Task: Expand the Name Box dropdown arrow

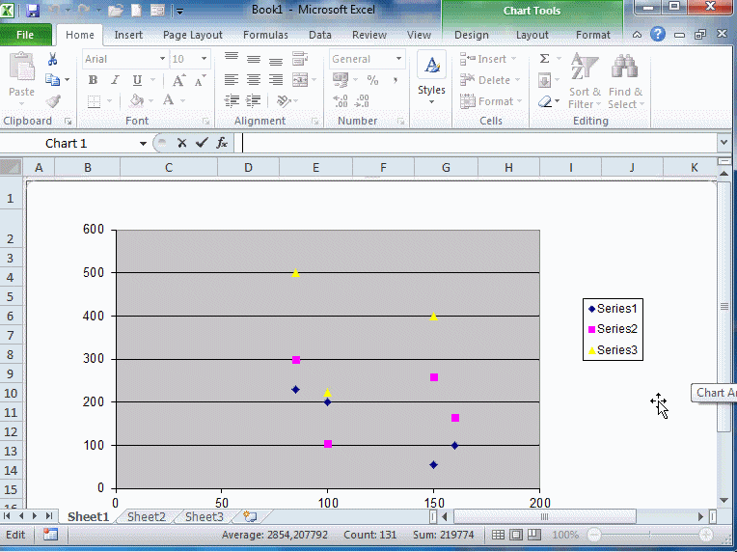Action: point(143,143)
